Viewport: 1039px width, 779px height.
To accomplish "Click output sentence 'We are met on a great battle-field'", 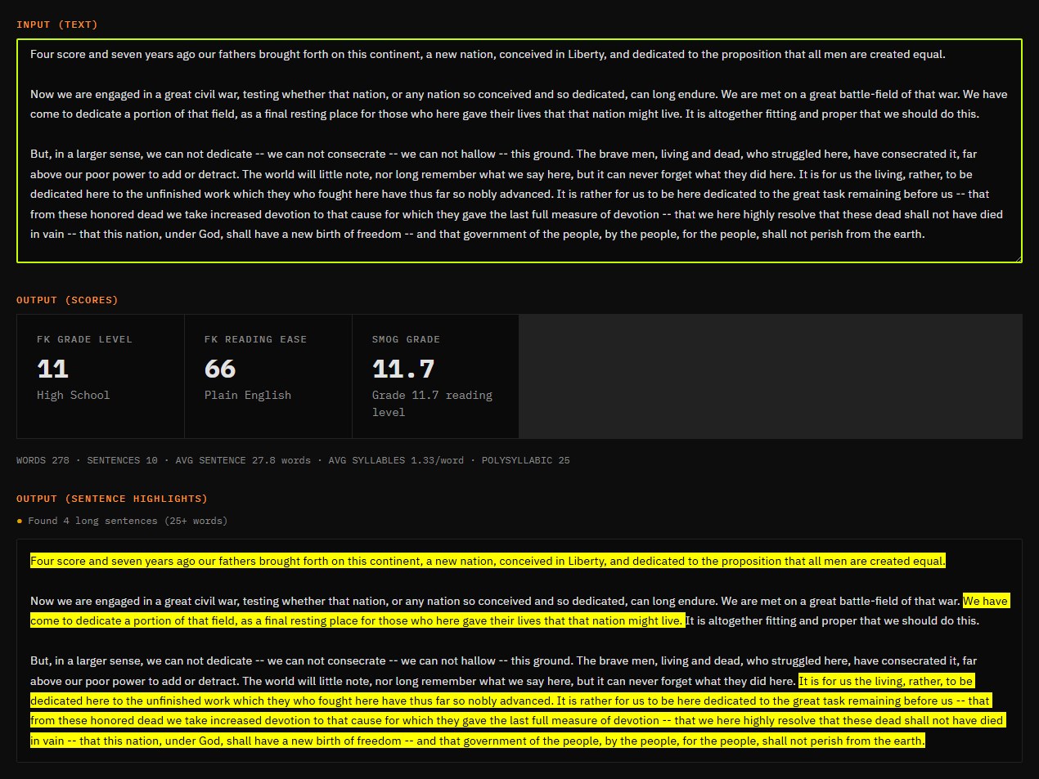I will (840, 601).
